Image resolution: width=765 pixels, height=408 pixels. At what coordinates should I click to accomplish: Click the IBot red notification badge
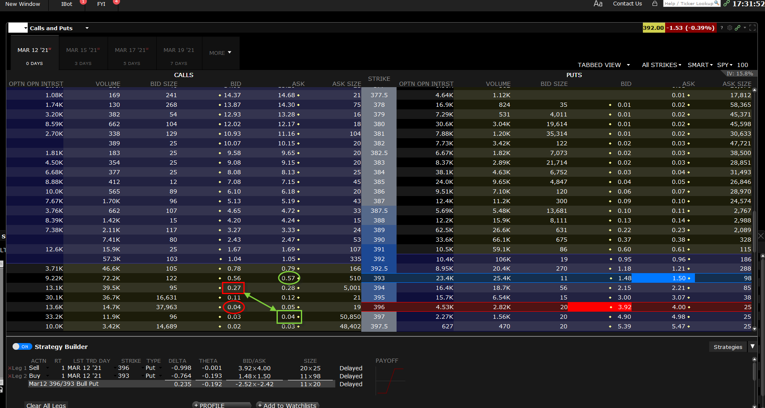tap(83, 2)
